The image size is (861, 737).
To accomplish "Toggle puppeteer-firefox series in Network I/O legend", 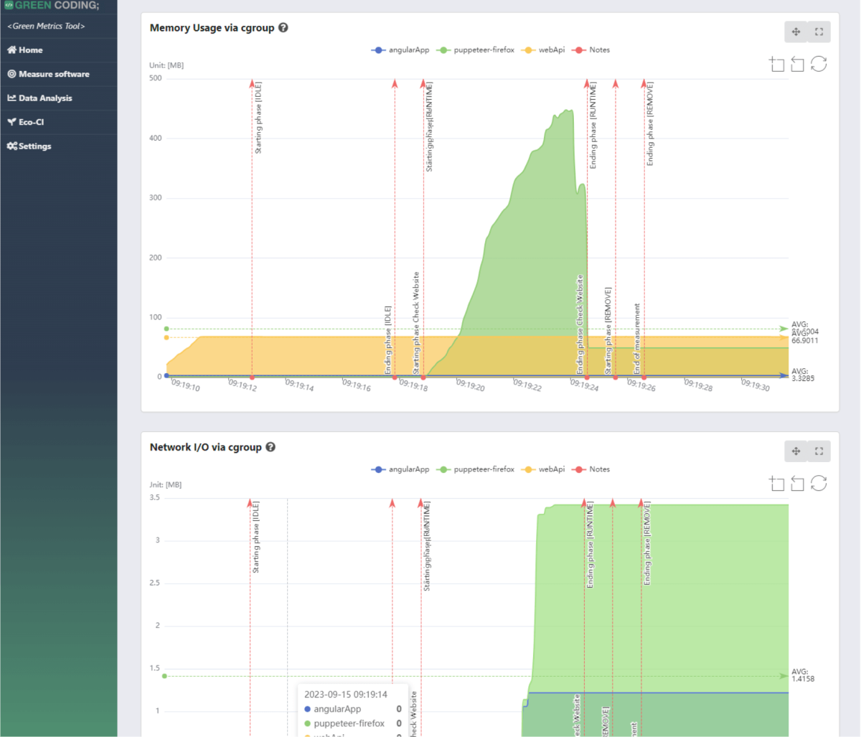I will pos(476,469).
